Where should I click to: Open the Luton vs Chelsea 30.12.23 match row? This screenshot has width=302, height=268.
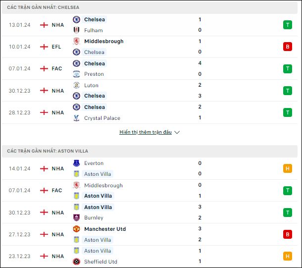click(150, 91)
